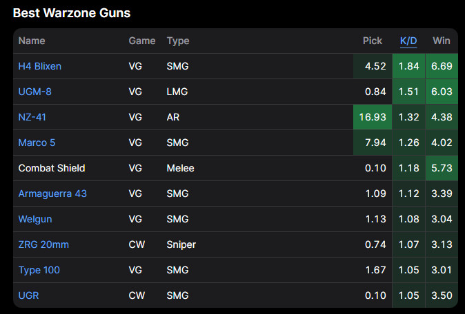Click the Best Warzone Guns heading
465x314 pixels.
pos(72,13)
